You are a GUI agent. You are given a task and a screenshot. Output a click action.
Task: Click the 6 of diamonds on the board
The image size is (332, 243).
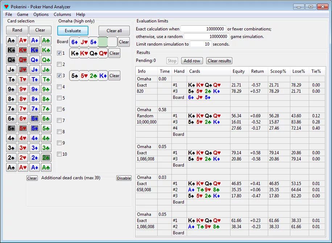(75, 42)
